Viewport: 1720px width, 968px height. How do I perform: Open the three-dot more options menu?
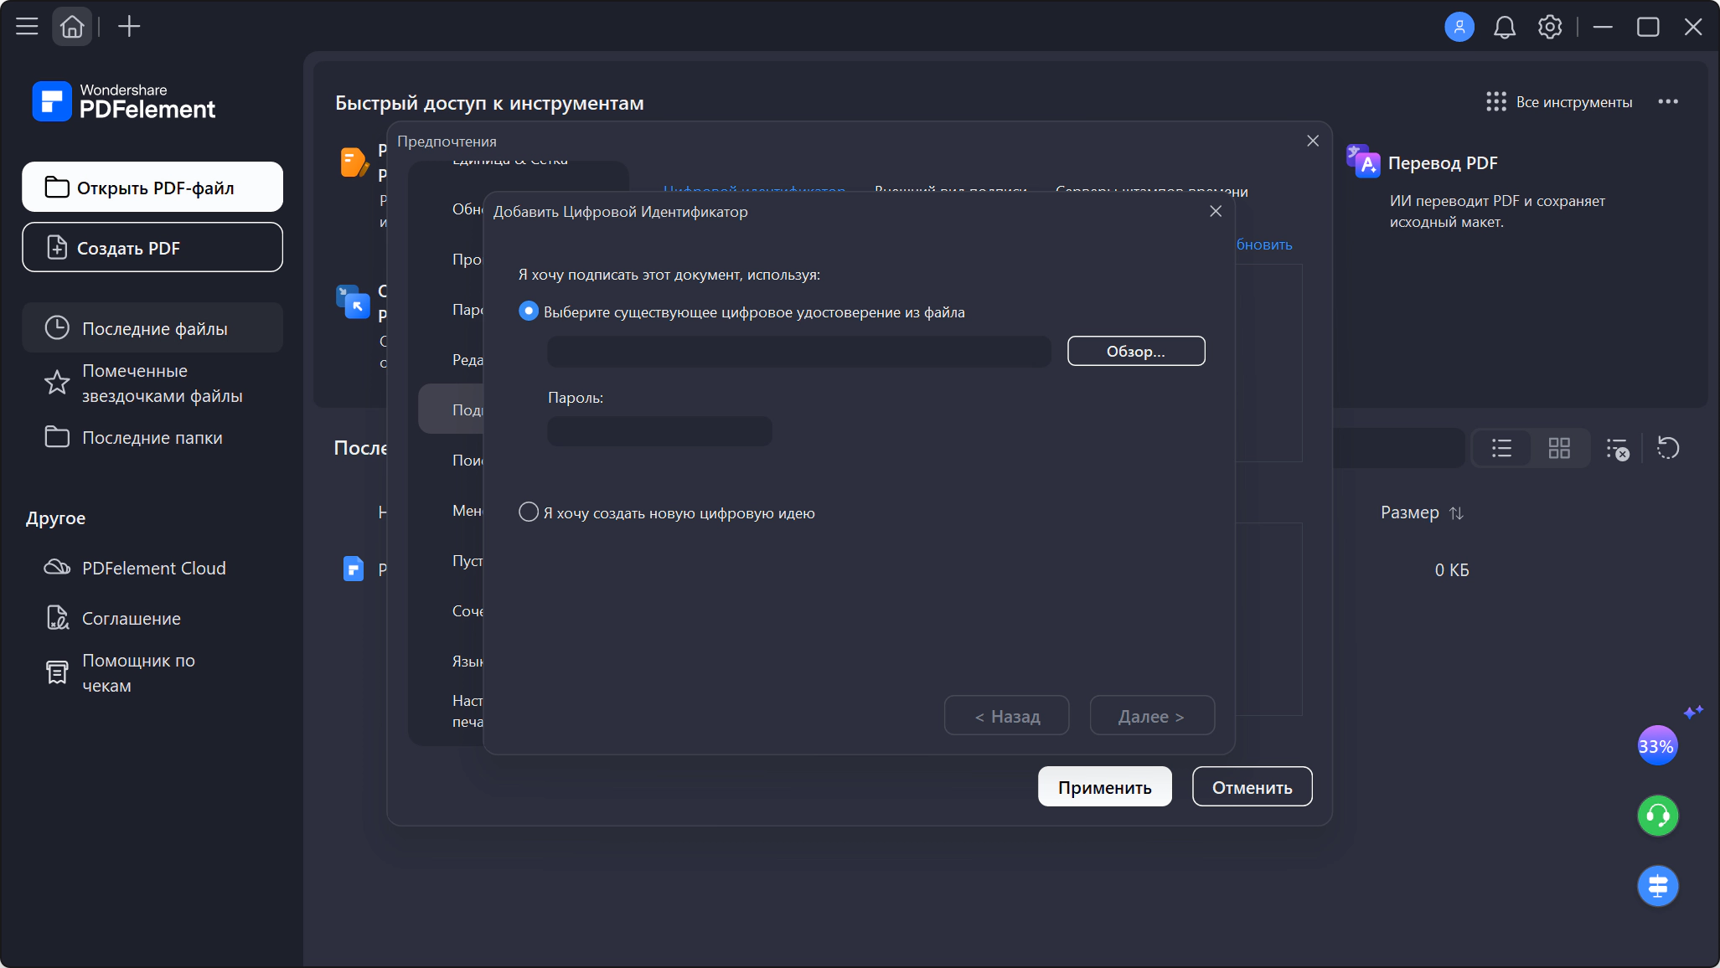(1668, 101)
